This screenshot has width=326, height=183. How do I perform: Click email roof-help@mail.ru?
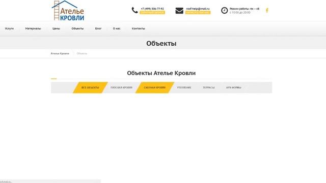pos(198,9)
